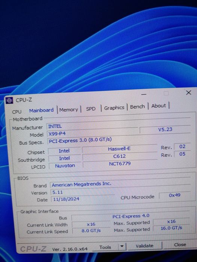Click the C612 southbridge value
Viewport: 197px width, 262px height.
tap(119, 156)
